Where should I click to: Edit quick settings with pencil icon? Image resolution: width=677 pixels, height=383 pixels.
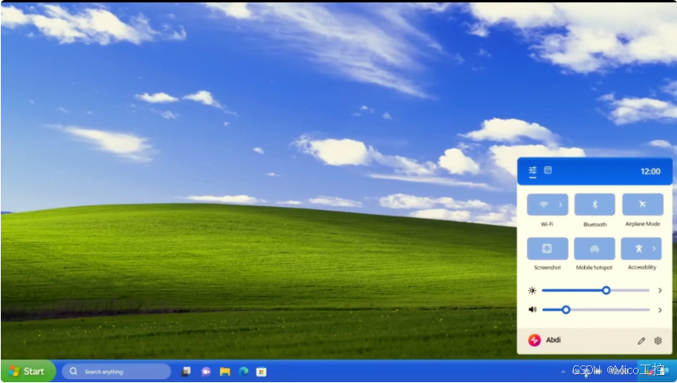coord(641,341)
